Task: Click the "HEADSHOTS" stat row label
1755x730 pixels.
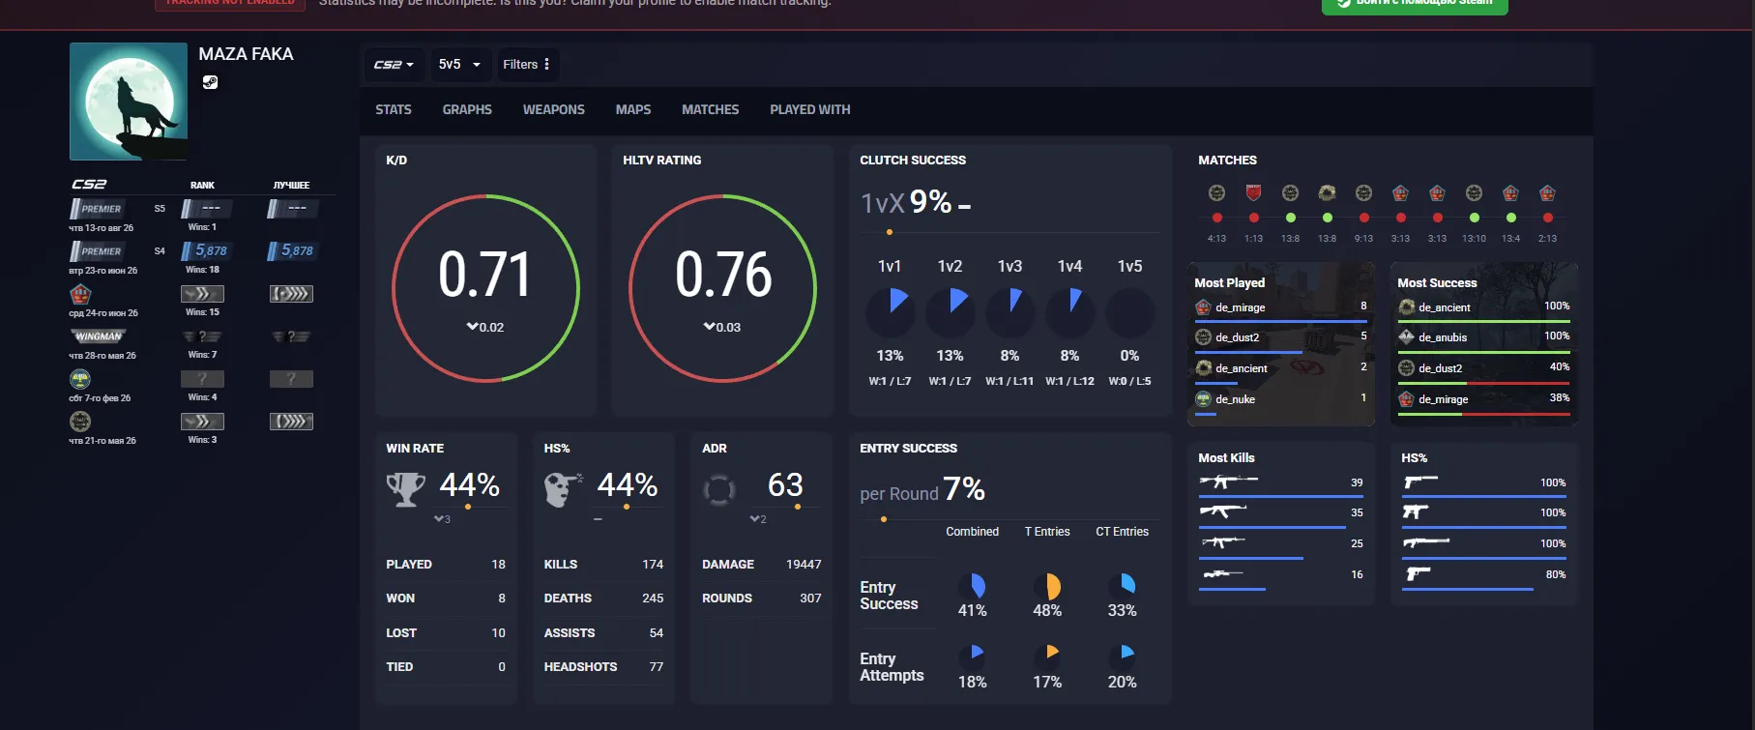Action: tap(580, 667)
